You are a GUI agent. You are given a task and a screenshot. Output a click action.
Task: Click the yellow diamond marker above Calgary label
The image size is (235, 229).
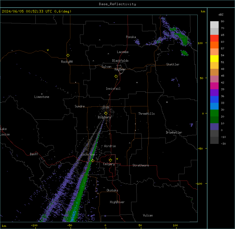[x=110, y=160]
